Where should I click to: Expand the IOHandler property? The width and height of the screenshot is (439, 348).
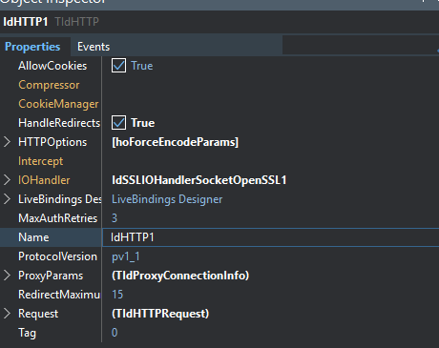coord(7,180)
